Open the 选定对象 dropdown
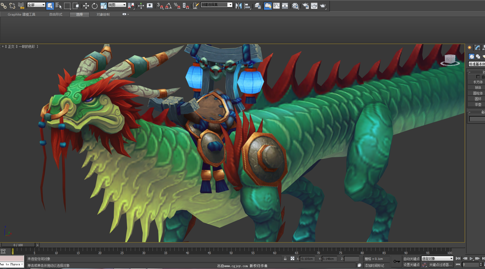Viewport: 485px width, 269px height. (x=437, y=259)
